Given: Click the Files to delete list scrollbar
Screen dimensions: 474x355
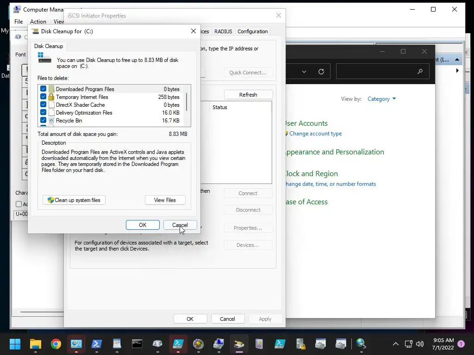Looking at the screenshot, I should 187,103.
